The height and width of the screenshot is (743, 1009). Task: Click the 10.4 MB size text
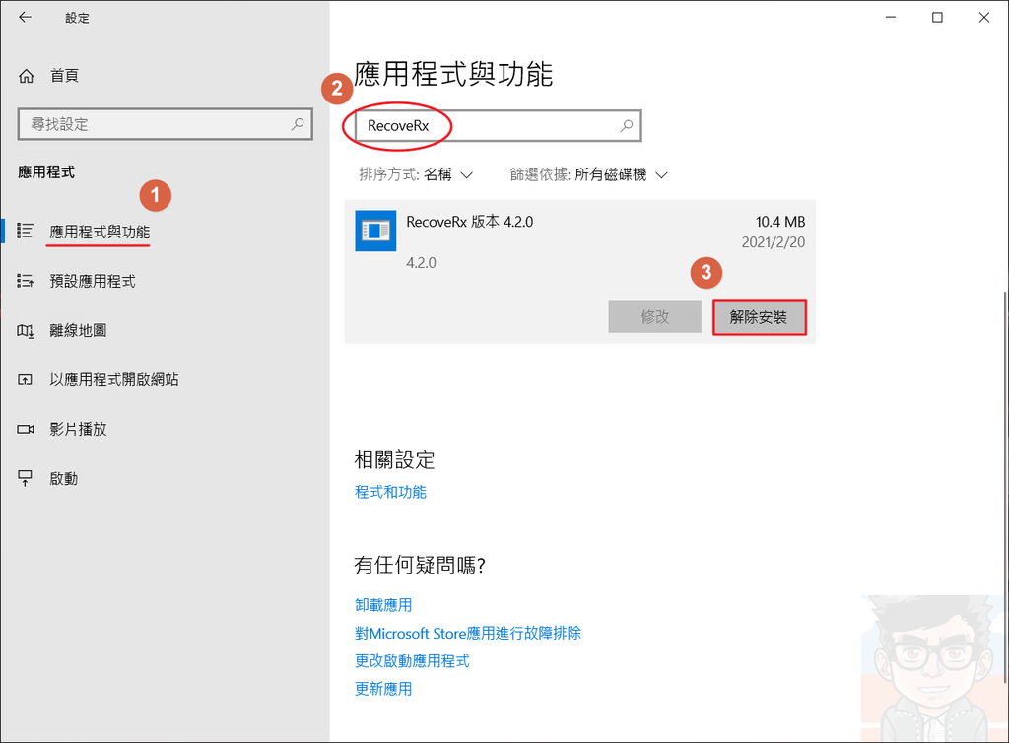[780, 222]
